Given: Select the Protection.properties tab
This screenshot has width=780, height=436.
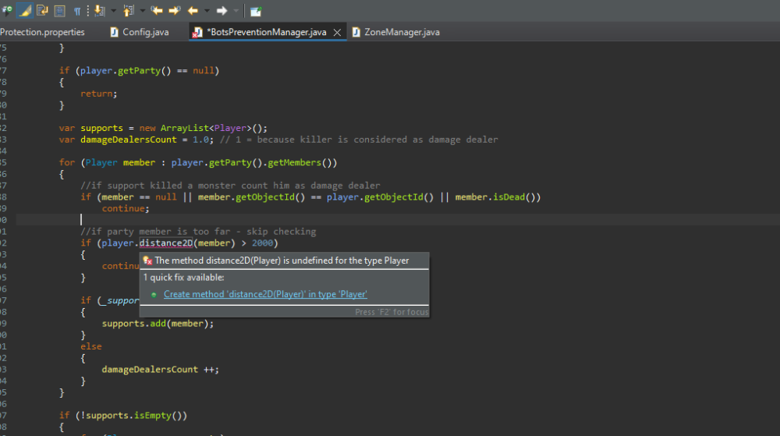Looking at the screenshot, I should (x=42, y=32).
